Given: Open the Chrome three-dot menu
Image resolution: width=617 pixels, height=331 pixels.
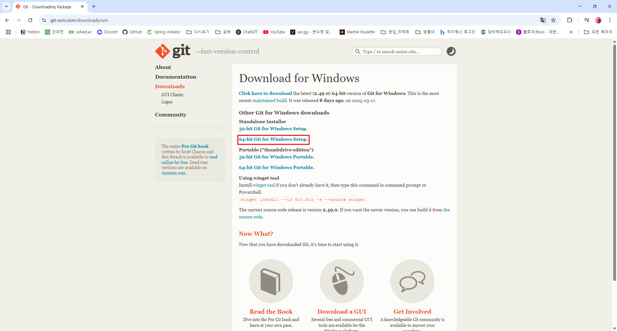Looking at the screenshot, I should tap(610, 20).
